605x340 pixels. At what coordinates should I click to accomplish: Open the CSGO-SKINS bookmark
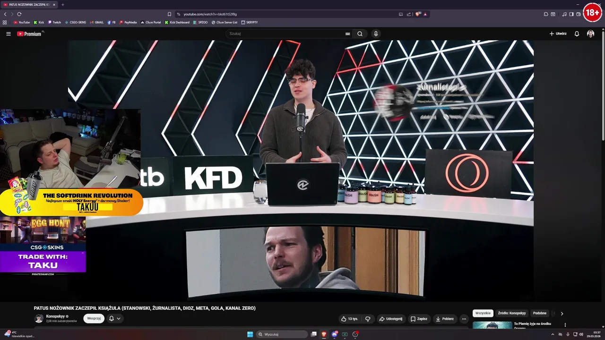[76, 22]
